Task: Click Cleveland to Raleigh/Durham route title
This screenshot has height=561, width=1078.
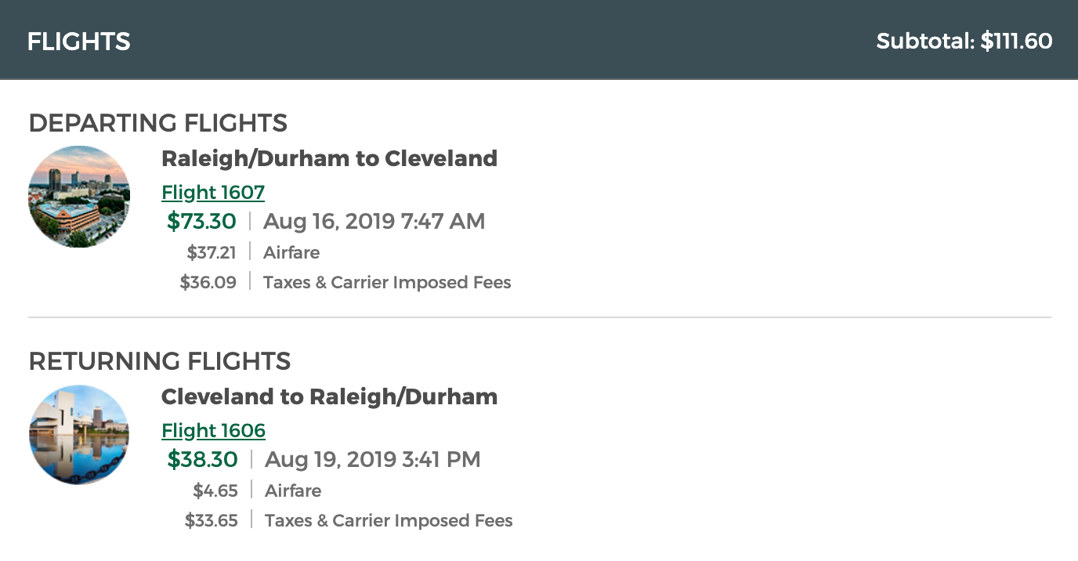Action: pos(329,396)
